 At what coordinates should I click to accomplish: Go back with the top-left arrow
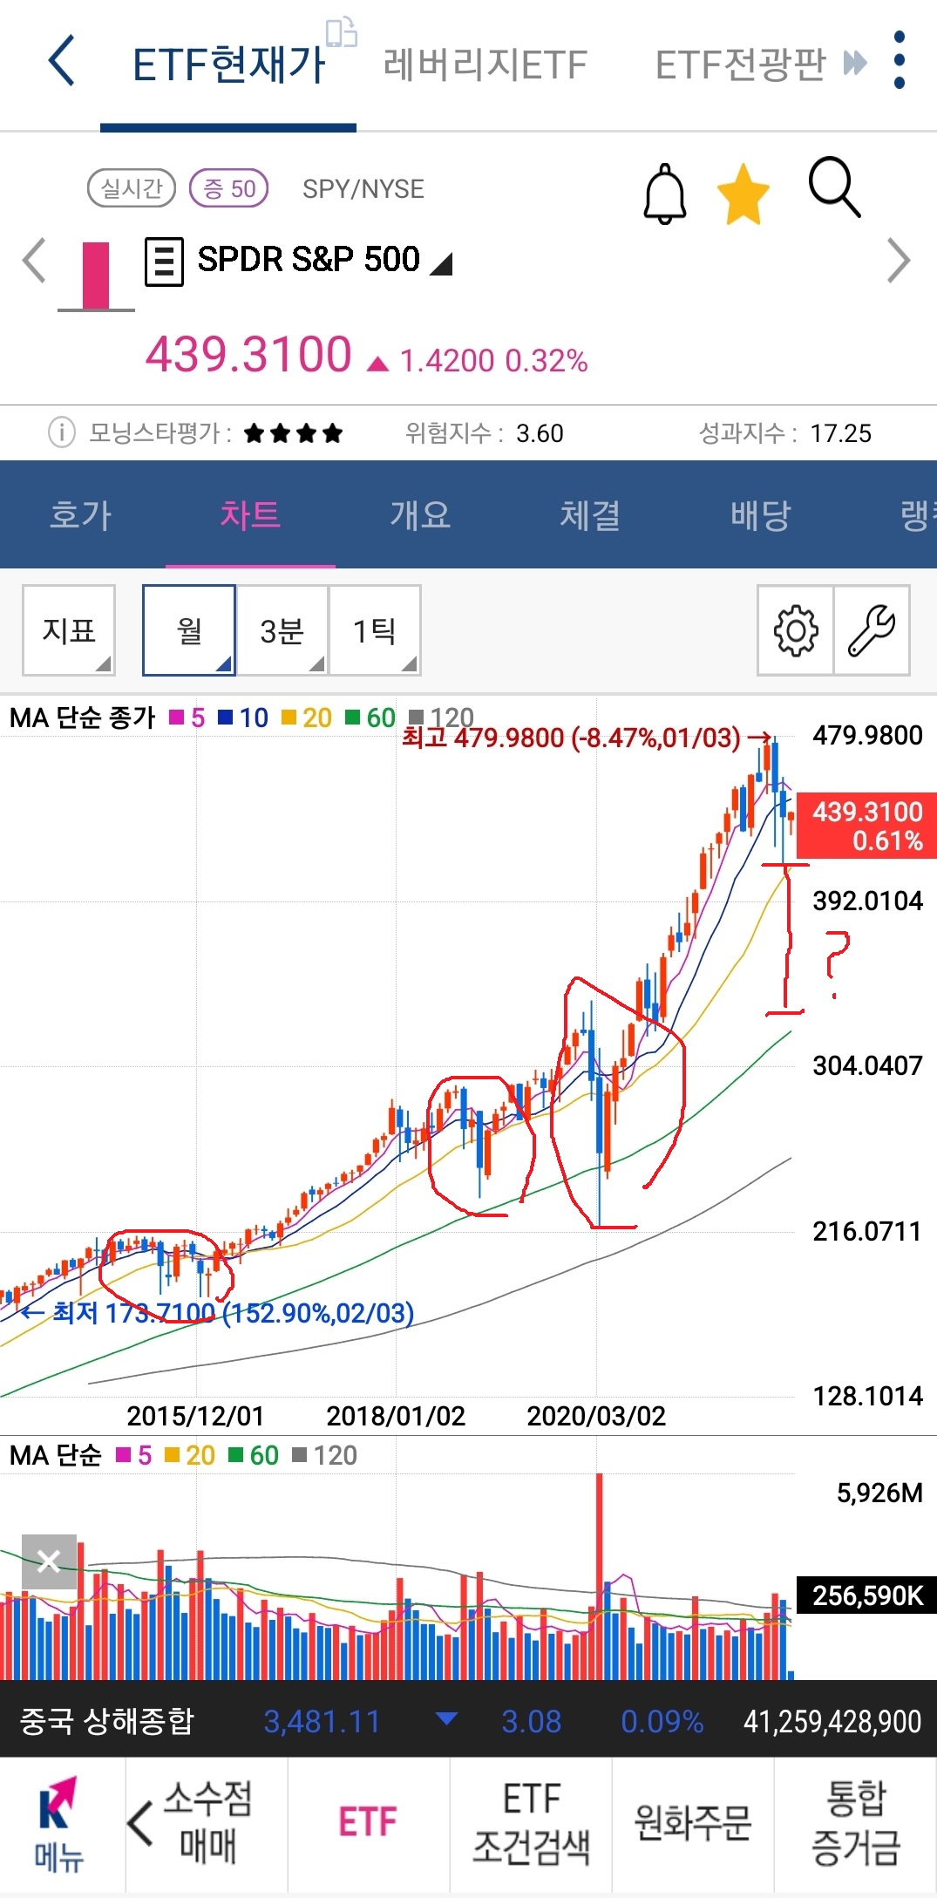61,61
